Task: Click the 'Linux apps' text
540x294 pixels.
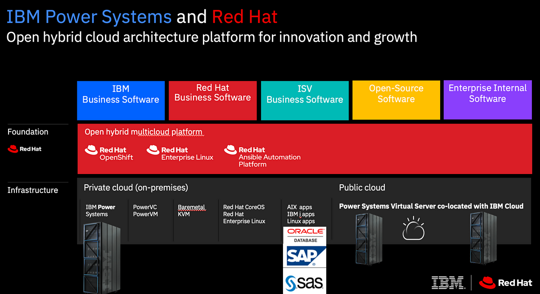Action: coord(301,221)
